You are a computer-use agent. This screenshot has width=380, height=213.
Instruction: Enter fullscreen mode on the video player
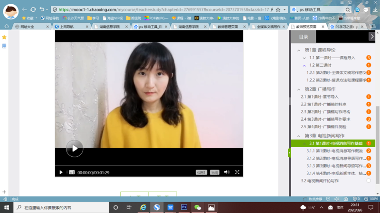coord(237,172)
